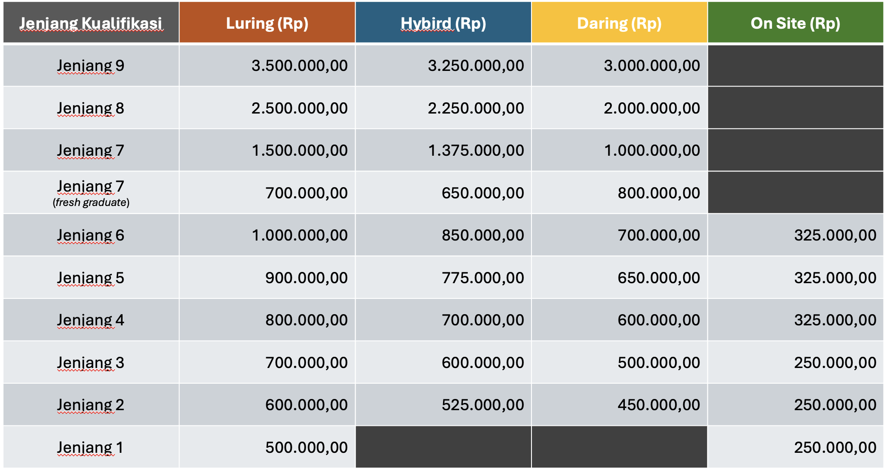This screenshot has width=887, height=473.
Task: Click the Jenjang Kualifikasi header cell
Action: (91, 22)
